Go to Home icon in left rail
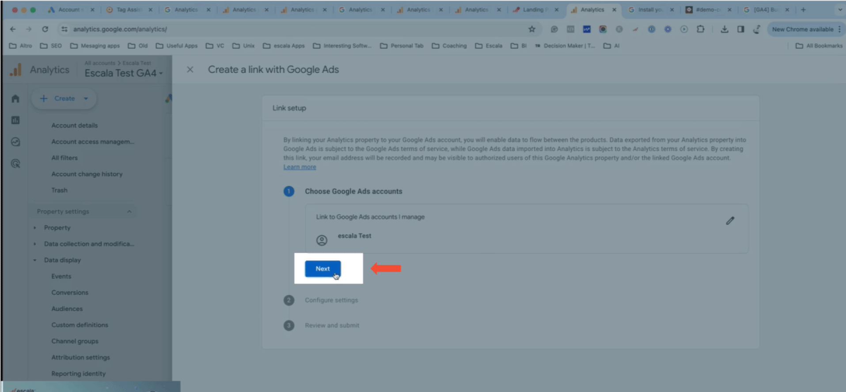 click(x=15, y=98)
